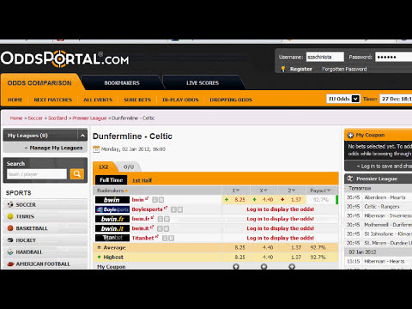Click Home breadcrumb link
The height and width of the screenshot is (309, 412).
pyautogui.click(x=16, y=118)
